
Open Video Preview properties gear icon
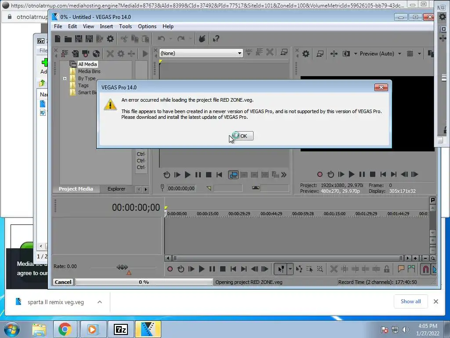[x=306, y=53]
